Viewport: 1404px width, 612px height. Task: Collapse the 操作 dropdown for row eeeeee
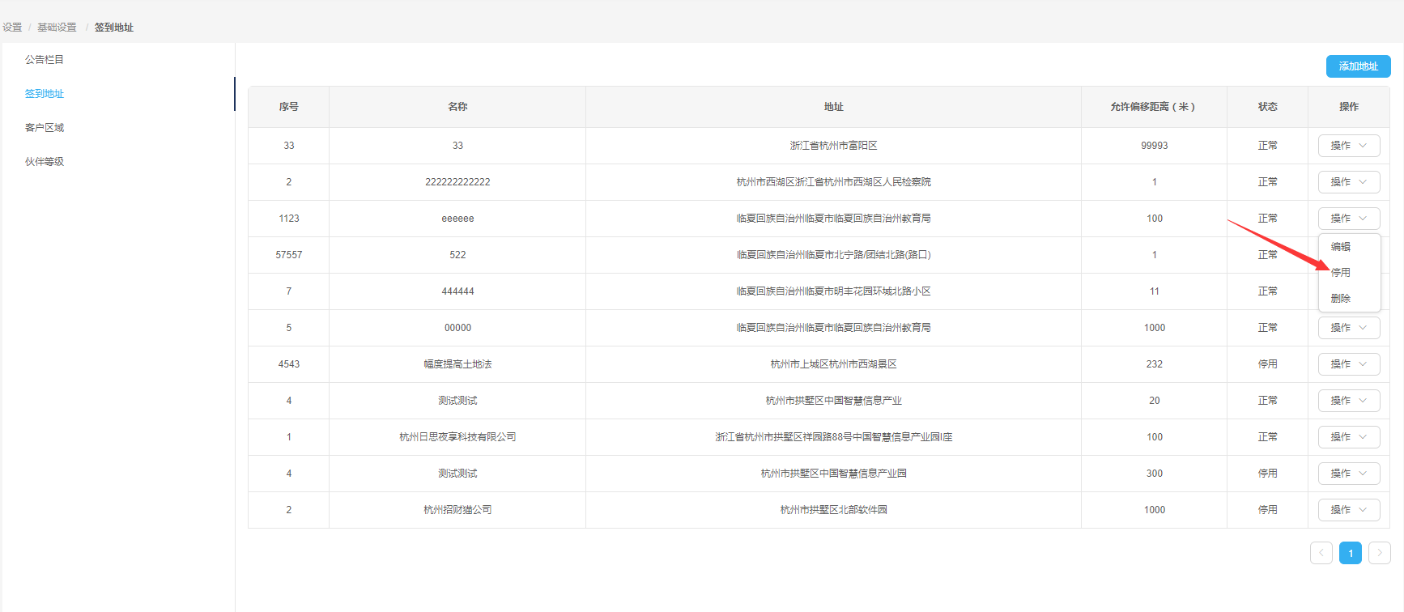point(1348,219)
